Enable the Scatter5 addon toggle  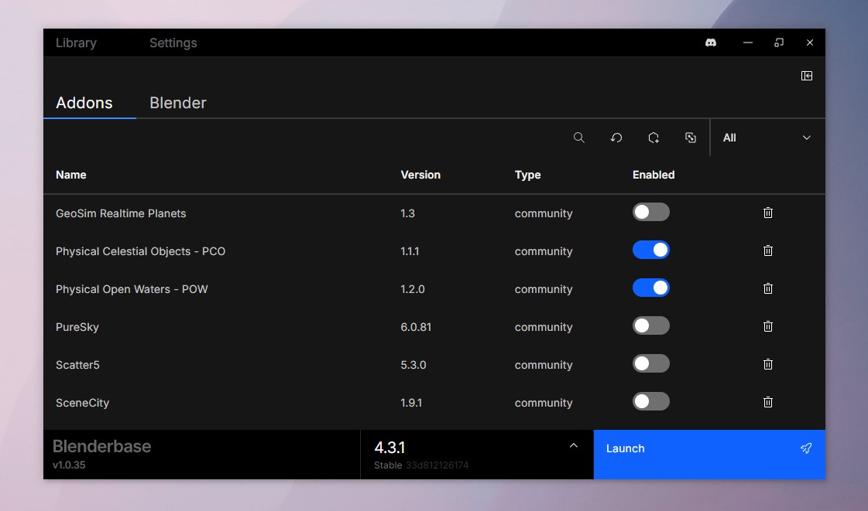pos(651,363)
